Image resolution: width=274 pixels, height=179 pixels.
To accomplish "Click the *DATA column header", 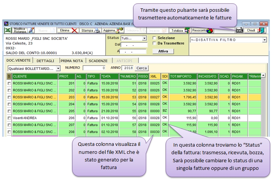I will click(x=110, y=77).
